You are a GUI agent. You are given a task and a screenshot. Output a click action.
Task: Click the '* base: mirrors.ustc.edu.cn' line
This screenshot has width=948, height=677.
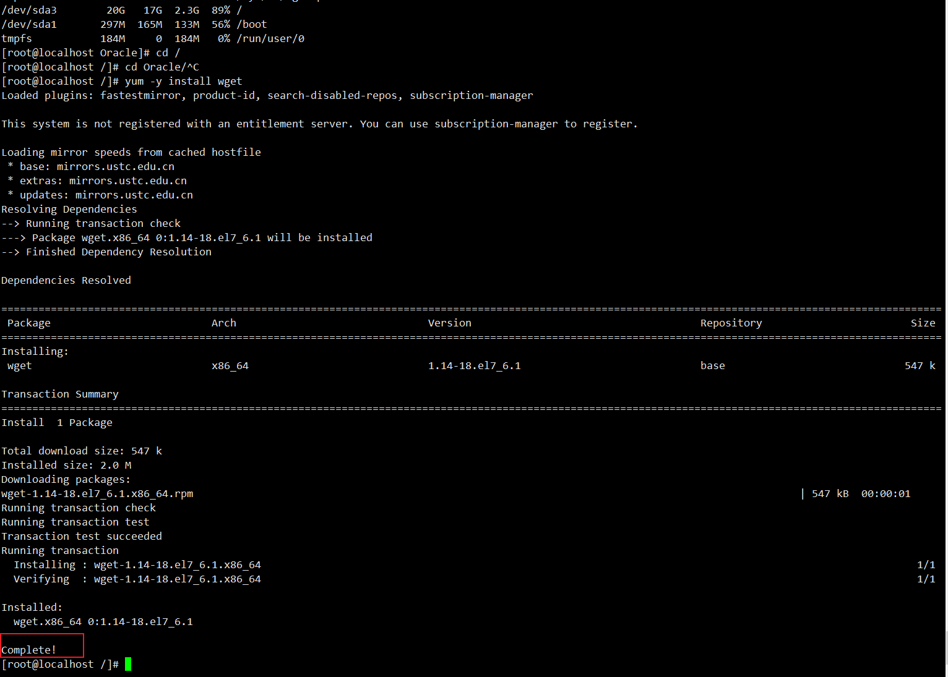[91, 166]
